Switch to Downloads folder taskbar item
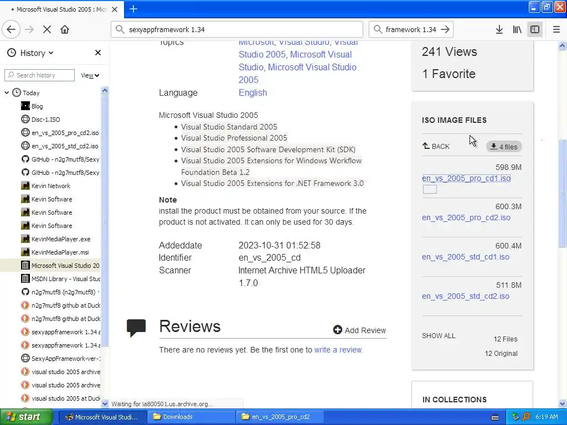This screenshot has width=567, height=425. coord(191,417)
